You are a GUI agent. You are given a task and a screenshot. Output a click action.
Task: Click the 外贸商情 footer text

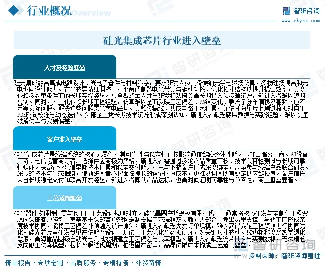pos(148,263)
